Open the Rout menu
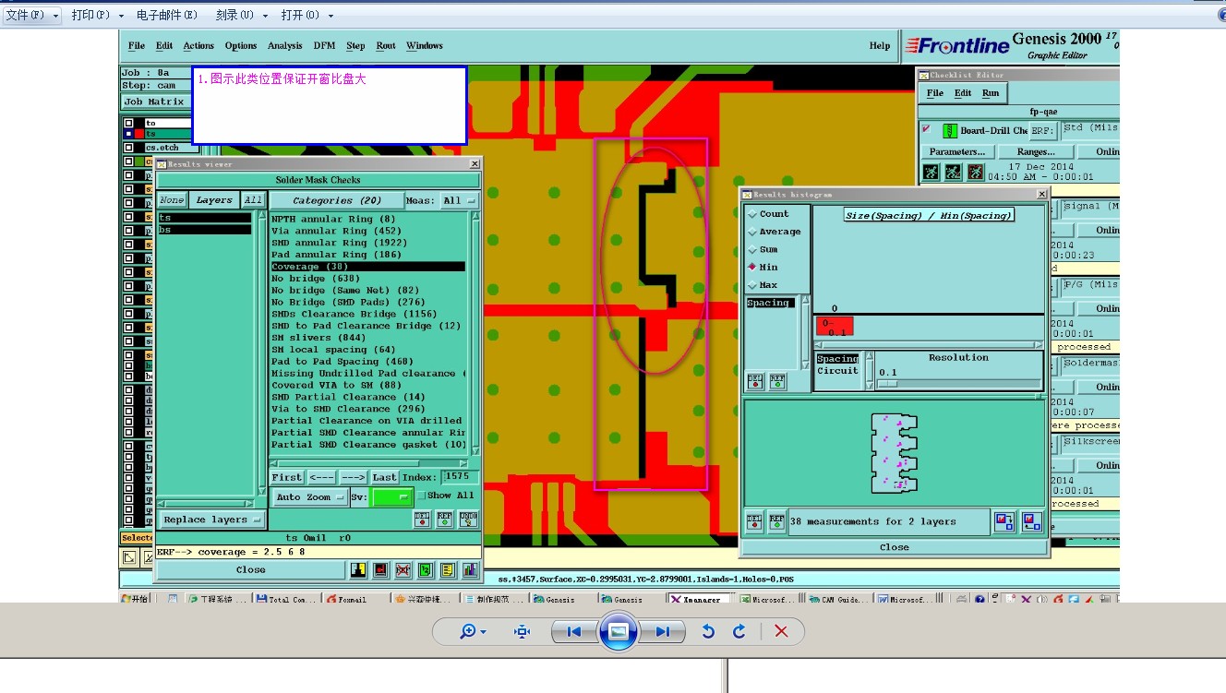This screenshot has height=693, width=1226. pos(386,45)
